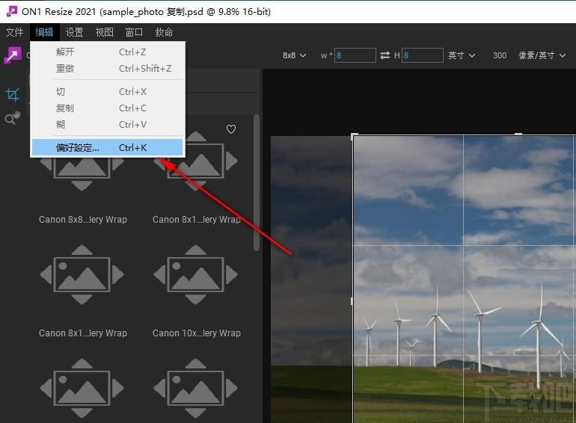Open 偏好設定 preferences menu entry
Screen dimensions: 576x423
point(107,147)
